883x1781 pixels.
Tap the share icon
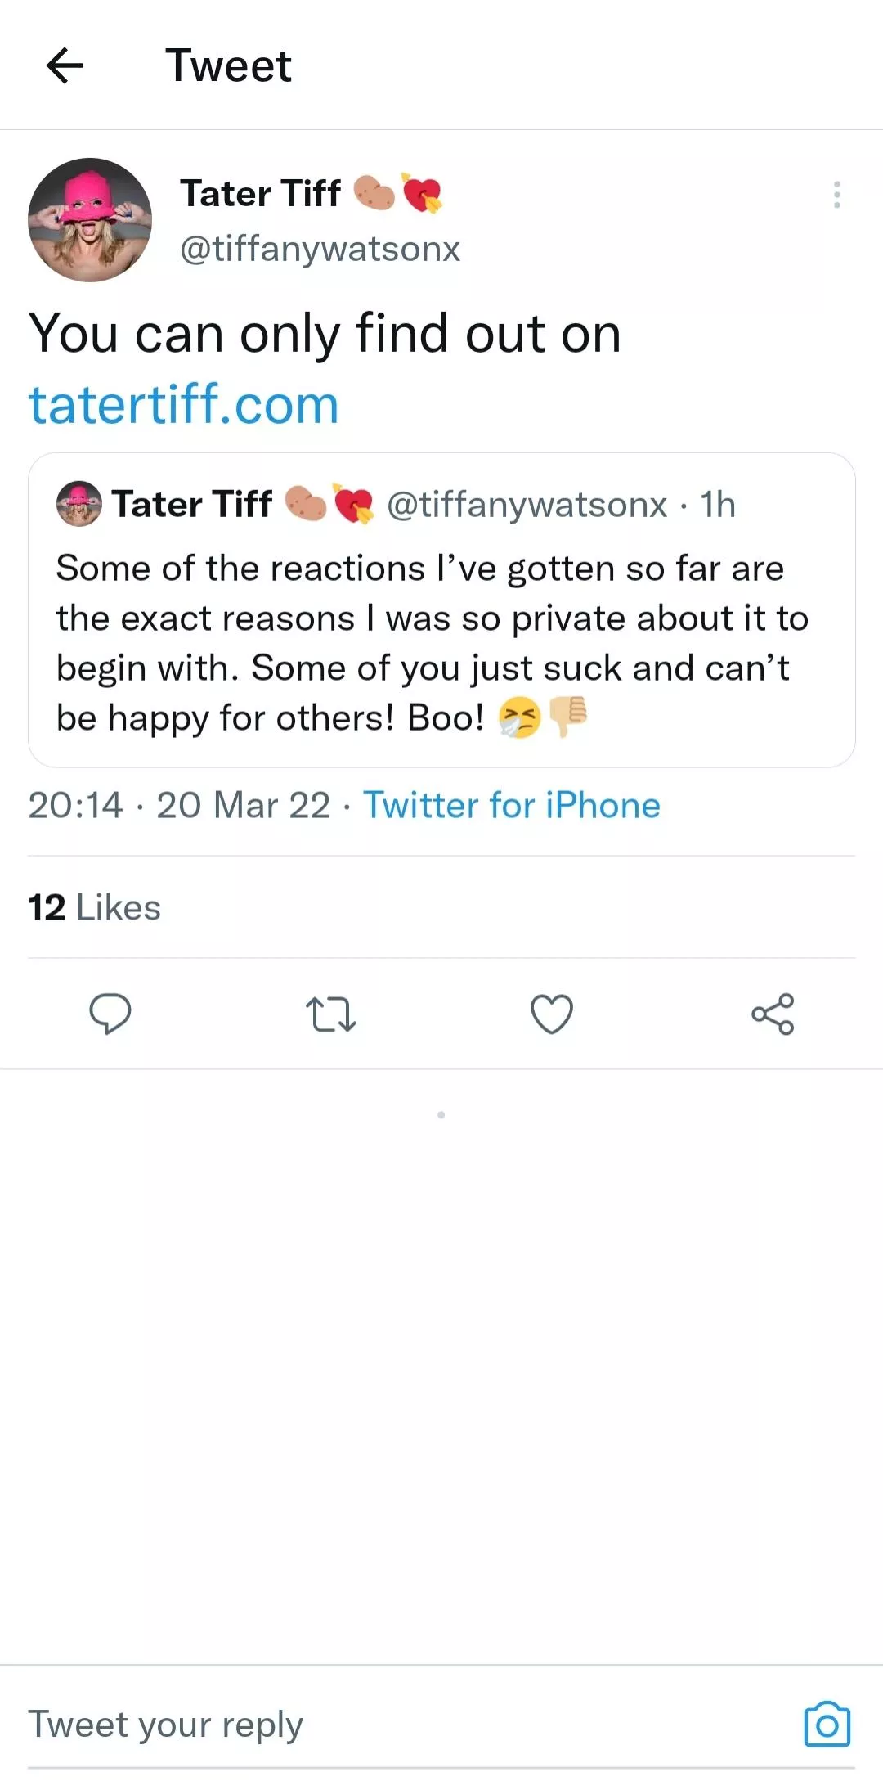click(773, 1014)
